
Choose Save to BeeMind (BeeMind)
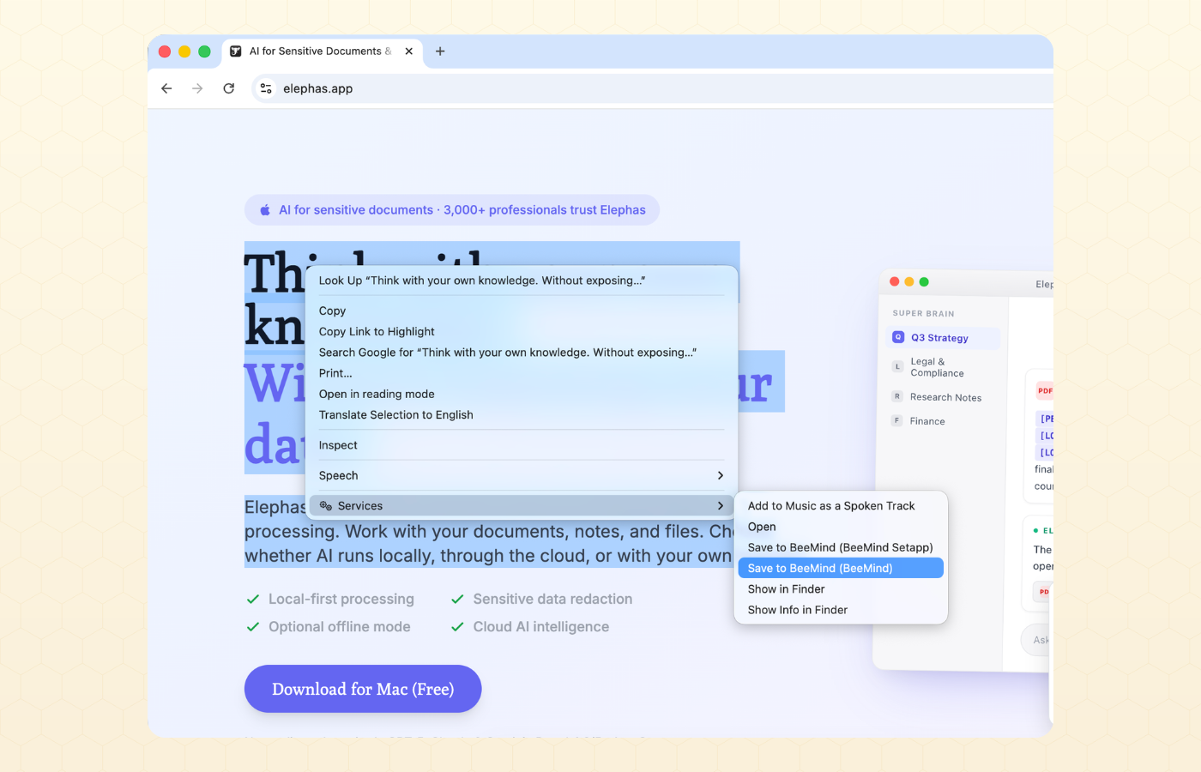tap(841, 568)
